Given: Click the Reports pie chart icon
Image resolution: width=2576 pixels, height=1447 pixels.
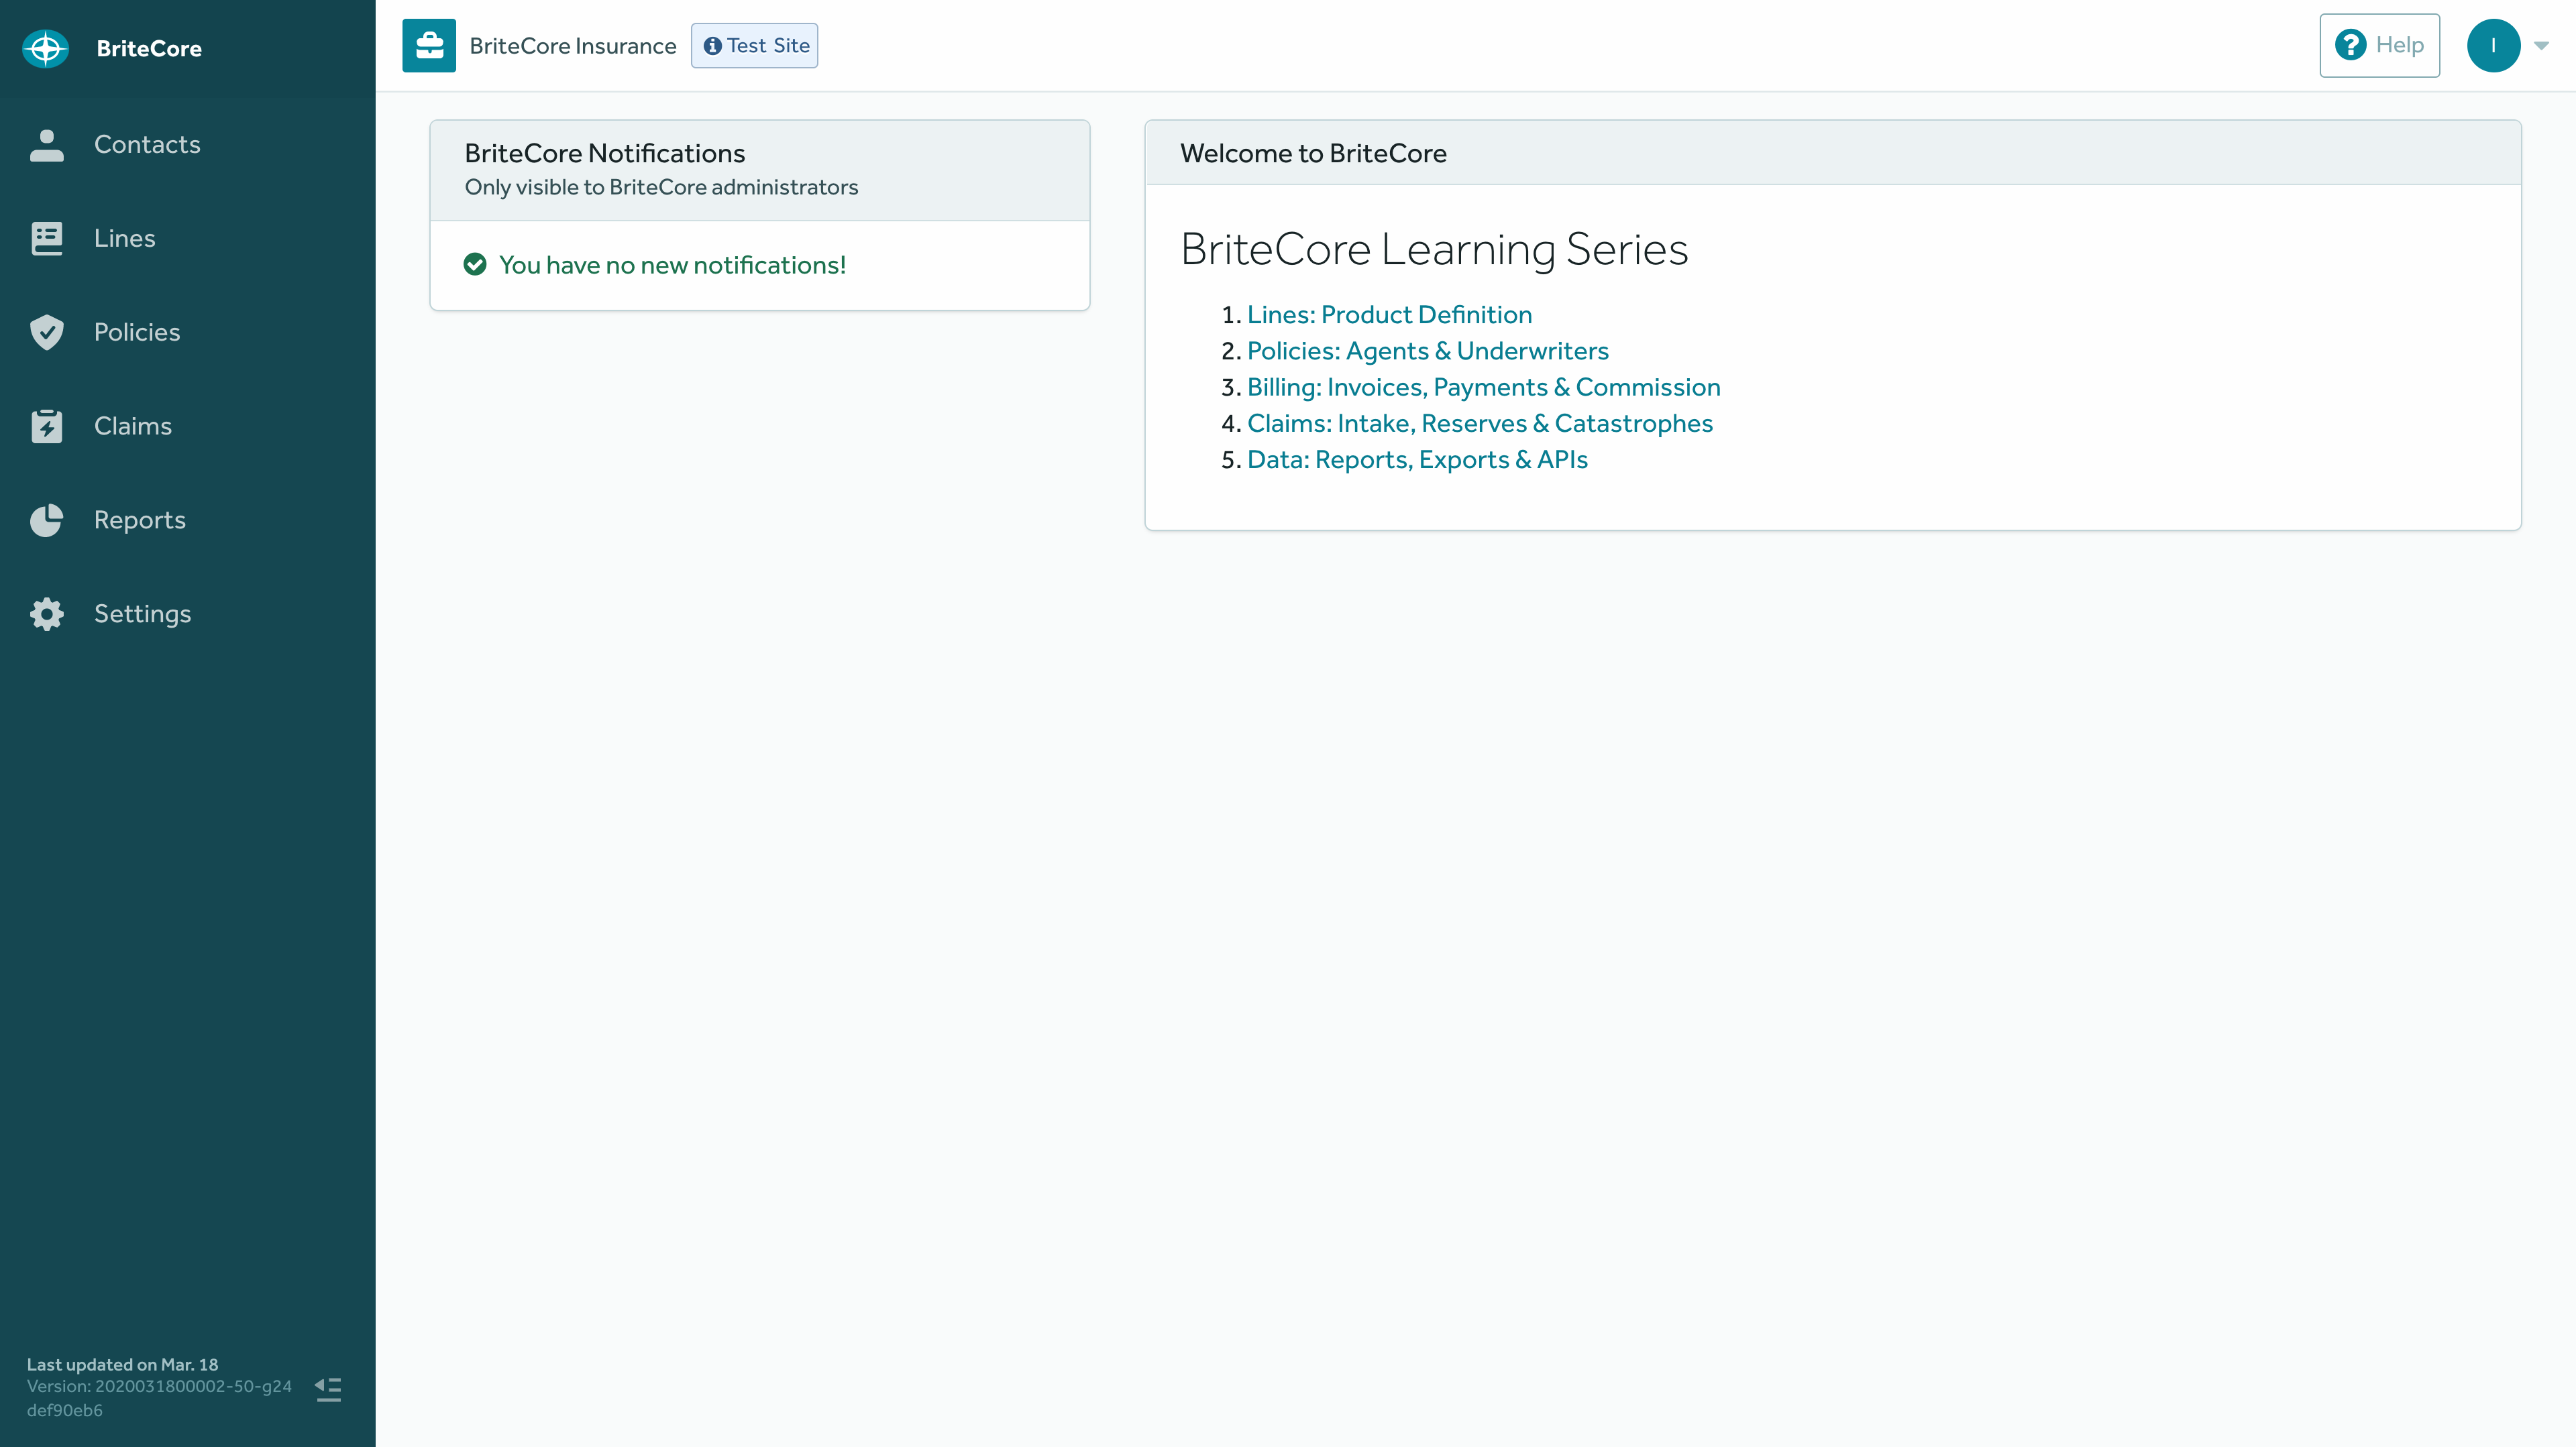Looking at the screenshot, I should click(46, 520).
